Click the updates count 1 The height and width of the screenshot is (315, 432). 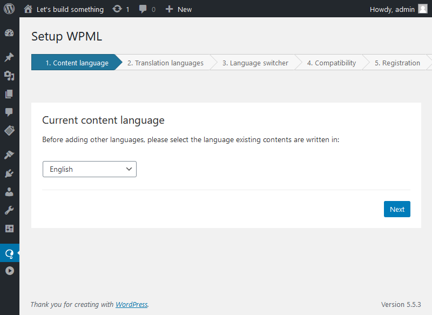click(x=127, y=10)
